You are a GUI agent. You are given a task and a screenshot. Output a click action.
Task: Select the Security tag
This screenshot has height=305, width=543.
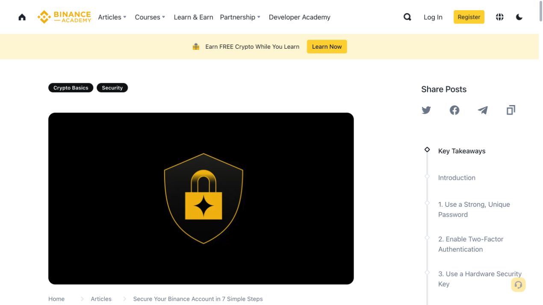112,88
